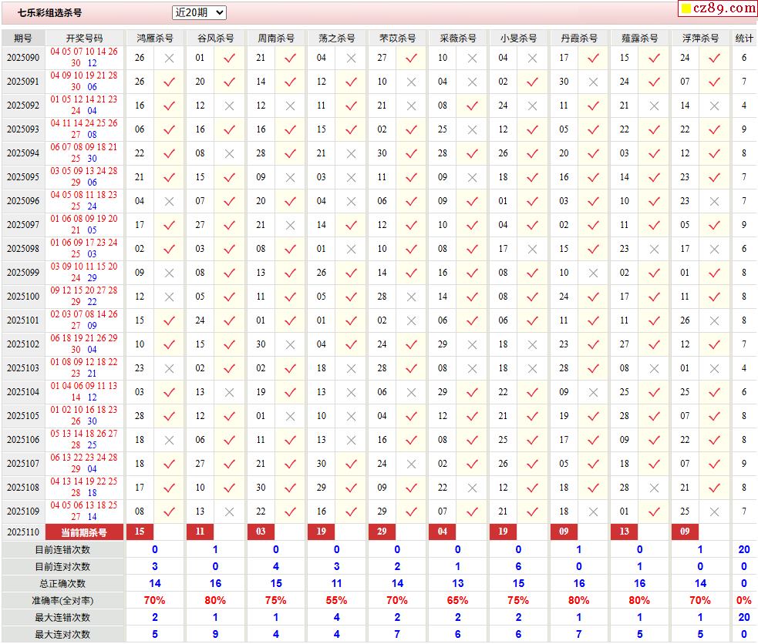The height and width of the screenshot is (644, 758).
Task: Click the period cell 2025100
Action: (23, 297)
